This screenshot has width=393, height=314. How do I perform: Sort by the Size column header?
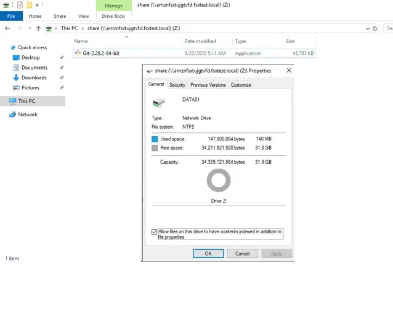click(300, 41)
